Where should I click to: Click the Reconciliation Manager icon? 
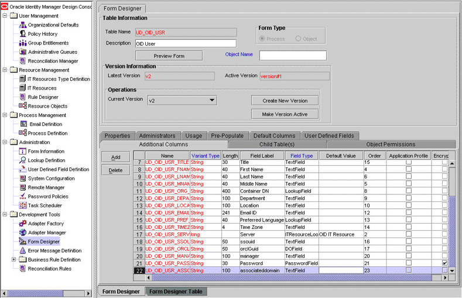tap(23, 61)
